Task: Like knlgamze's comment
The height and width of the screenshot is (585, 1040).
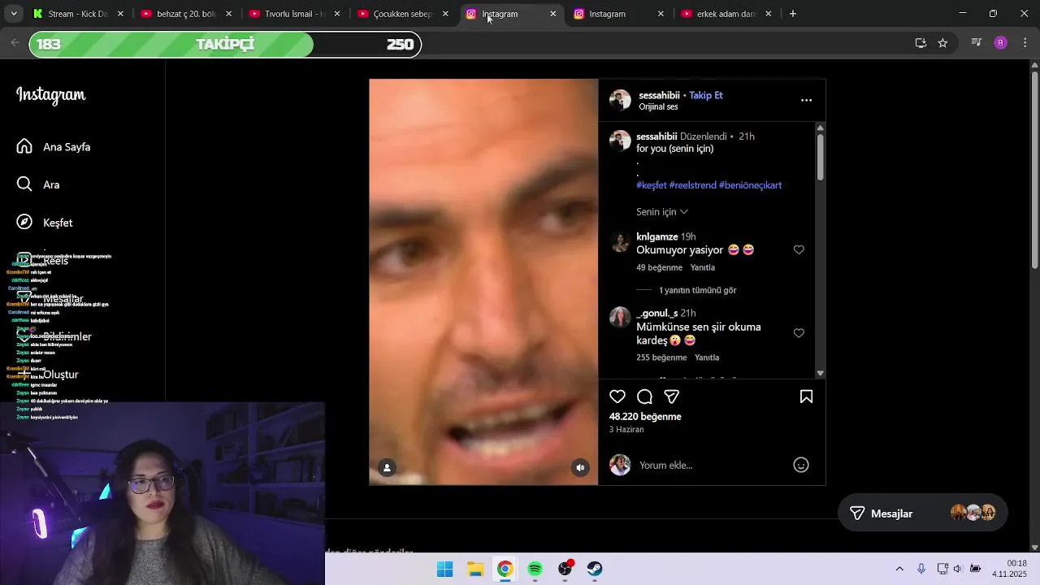Action: (799, 249)
